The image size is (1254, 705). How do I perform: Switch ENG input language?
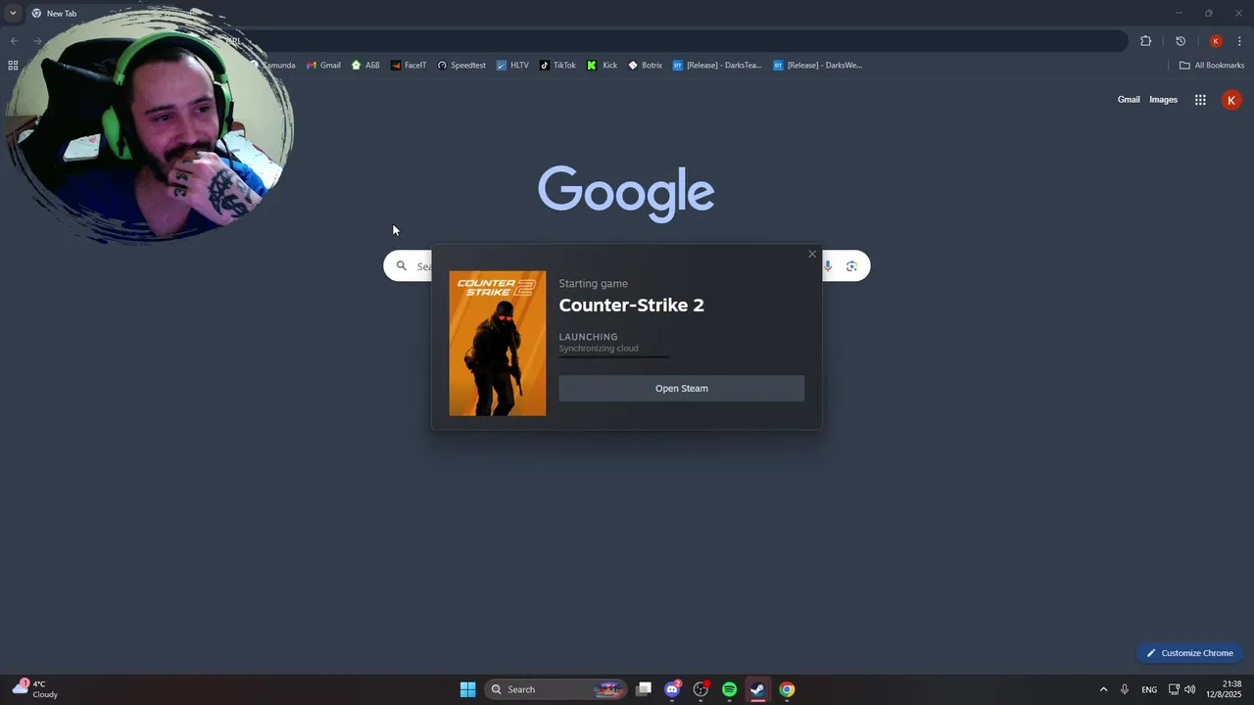point(1149,689)
